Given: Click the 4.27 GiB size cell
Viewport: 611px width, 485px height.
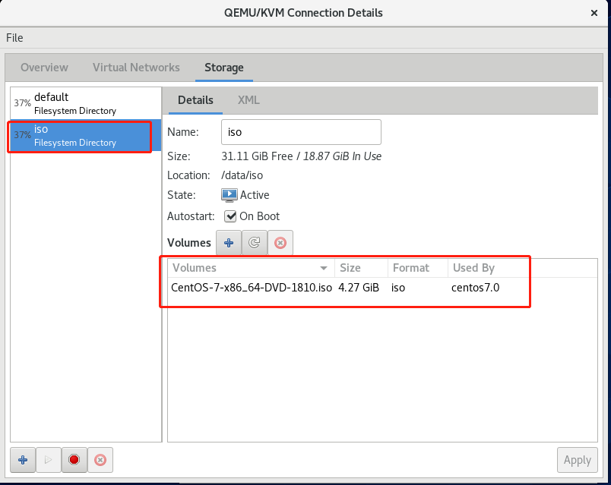Looking at the screenshot, I should [359, 288].
